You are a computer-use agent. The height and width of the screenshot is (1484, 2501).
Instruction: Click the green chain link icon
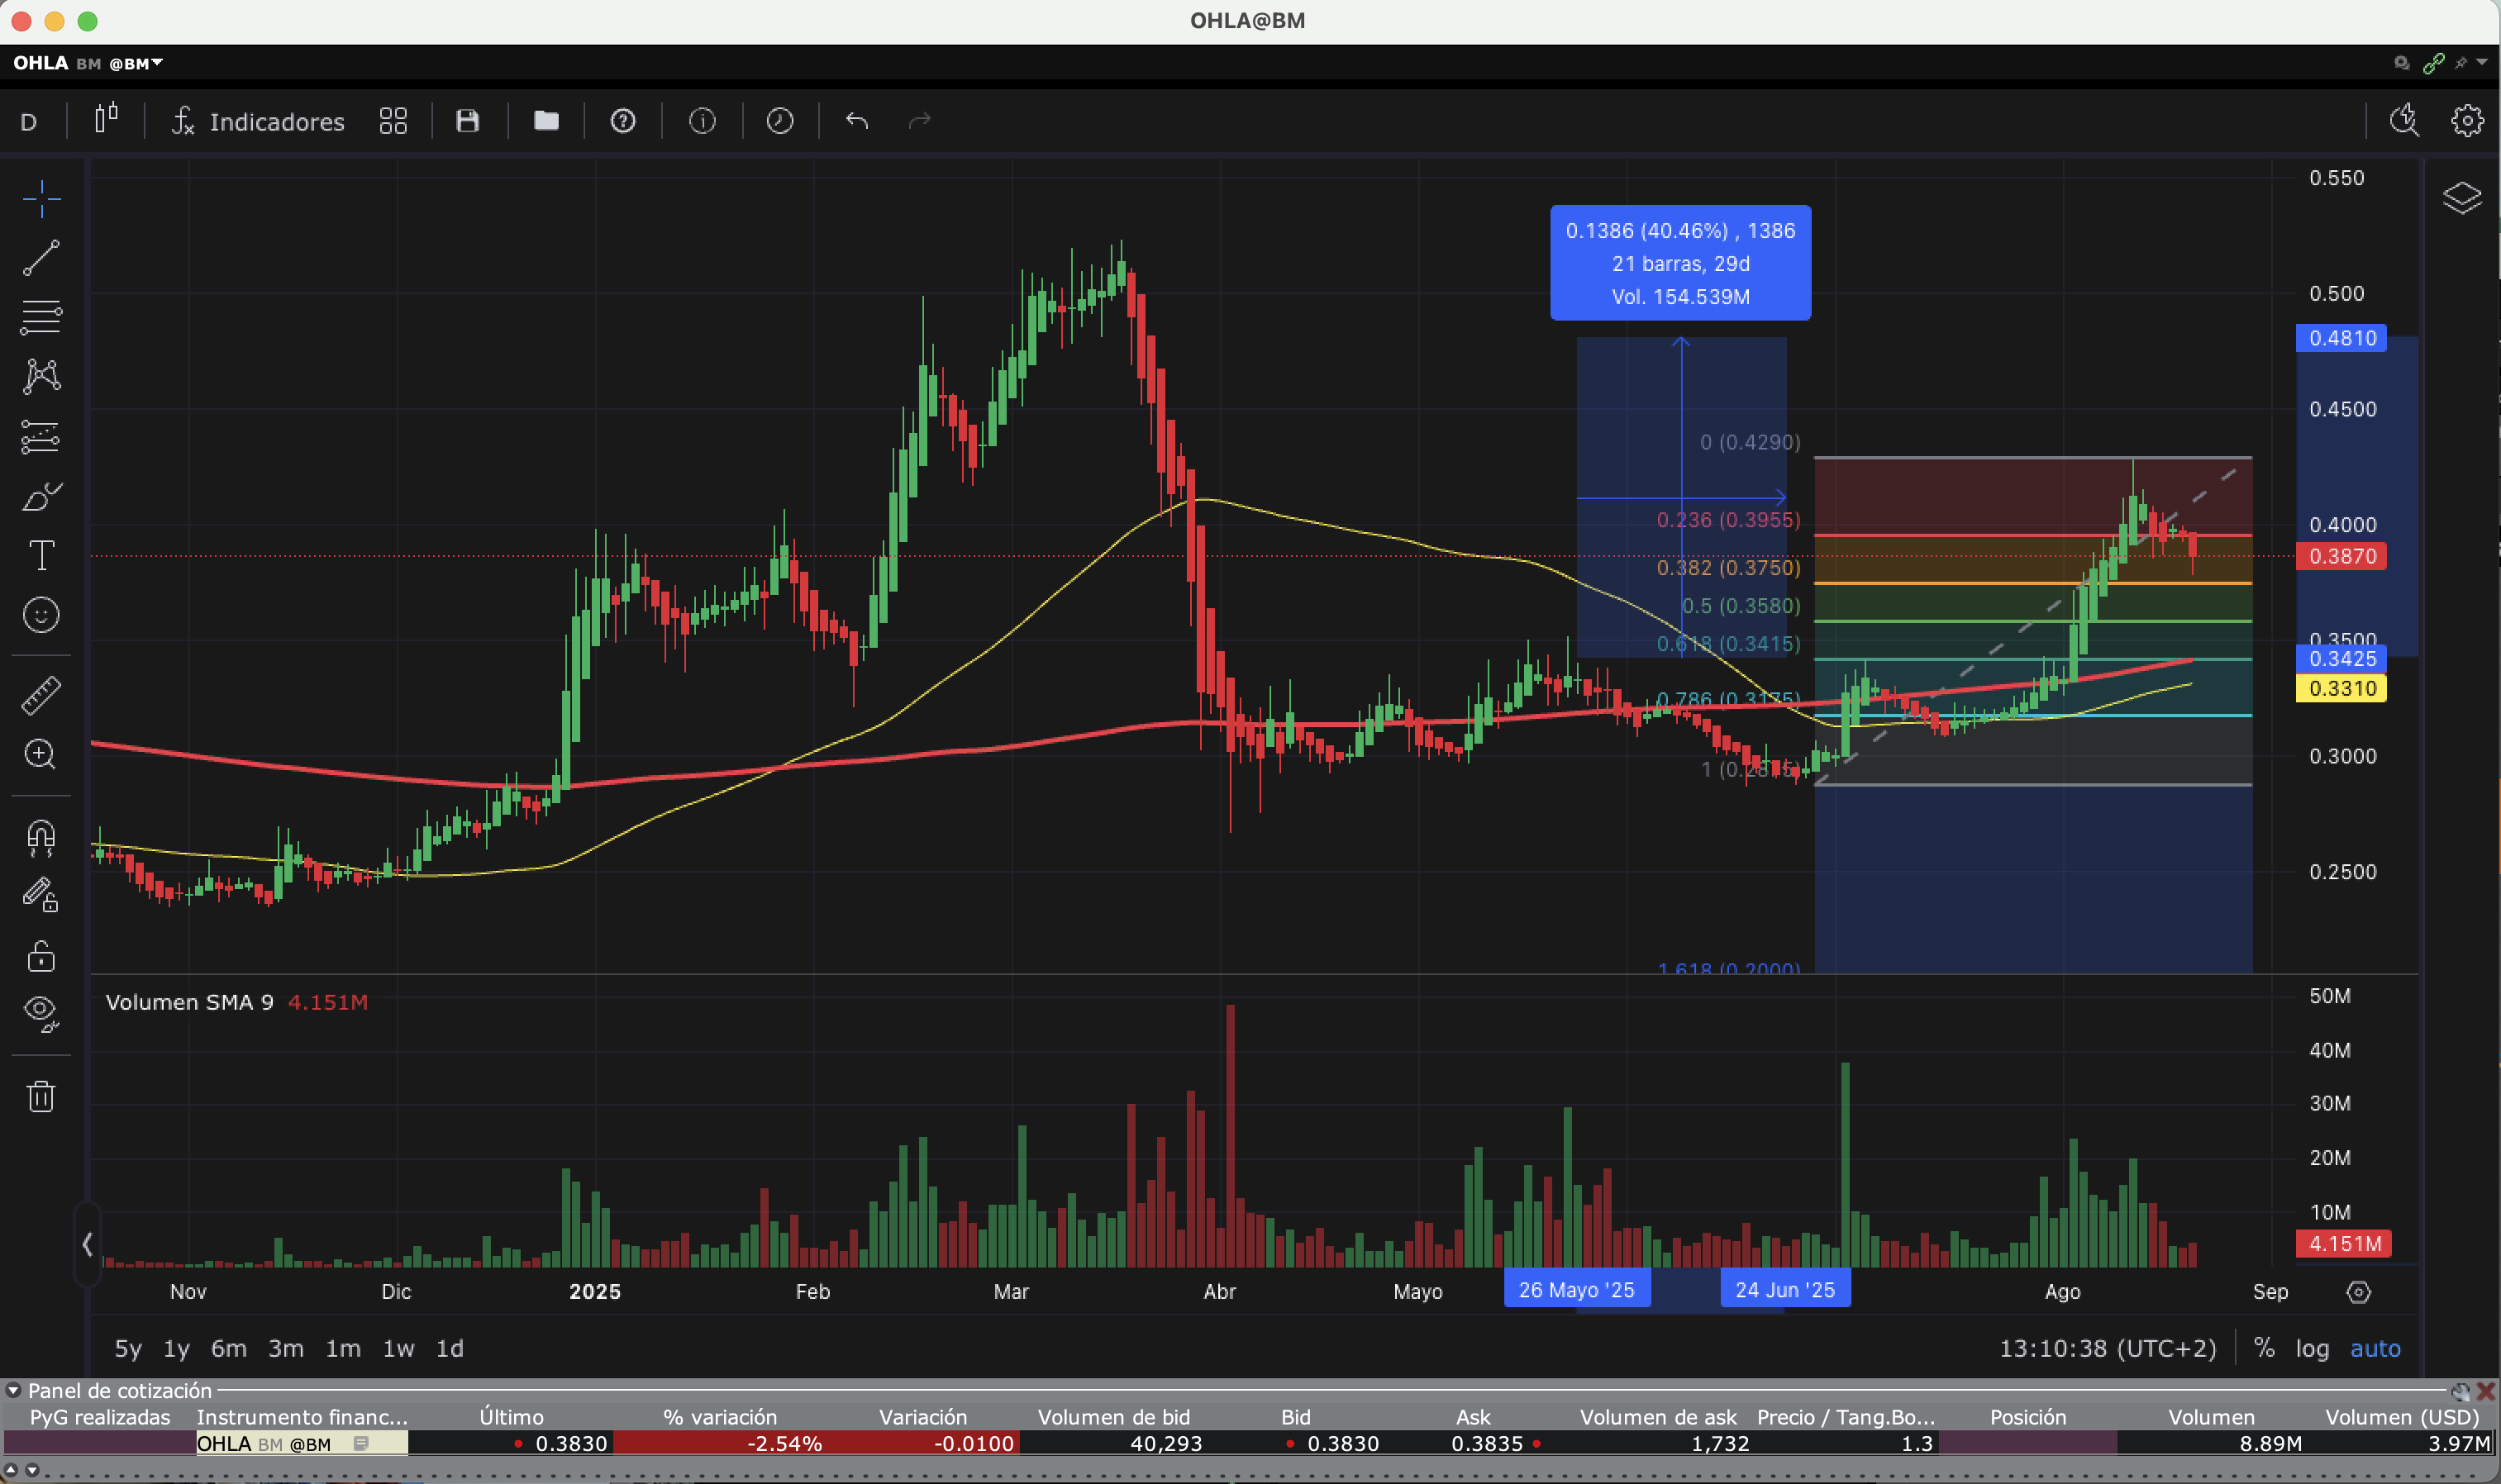[2434, 63]
